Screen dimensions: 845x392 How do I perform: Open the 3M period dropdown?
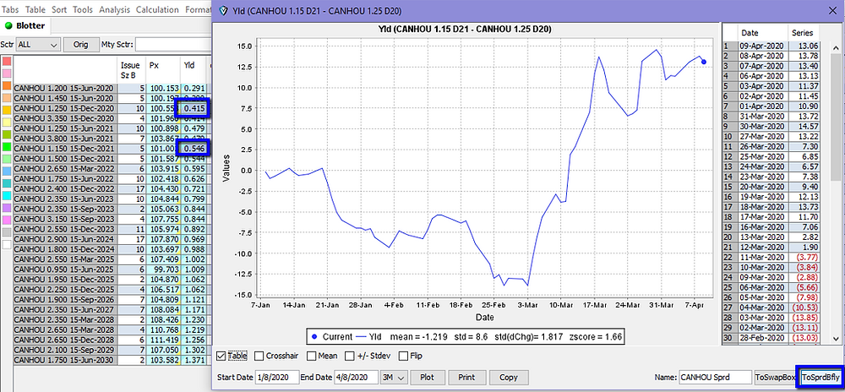pos(394,377)
